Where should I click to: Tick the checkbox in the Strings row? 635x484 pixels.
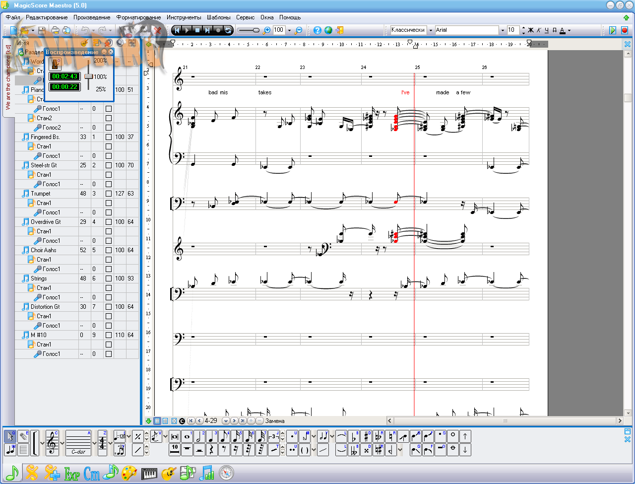tap(109, 278)
